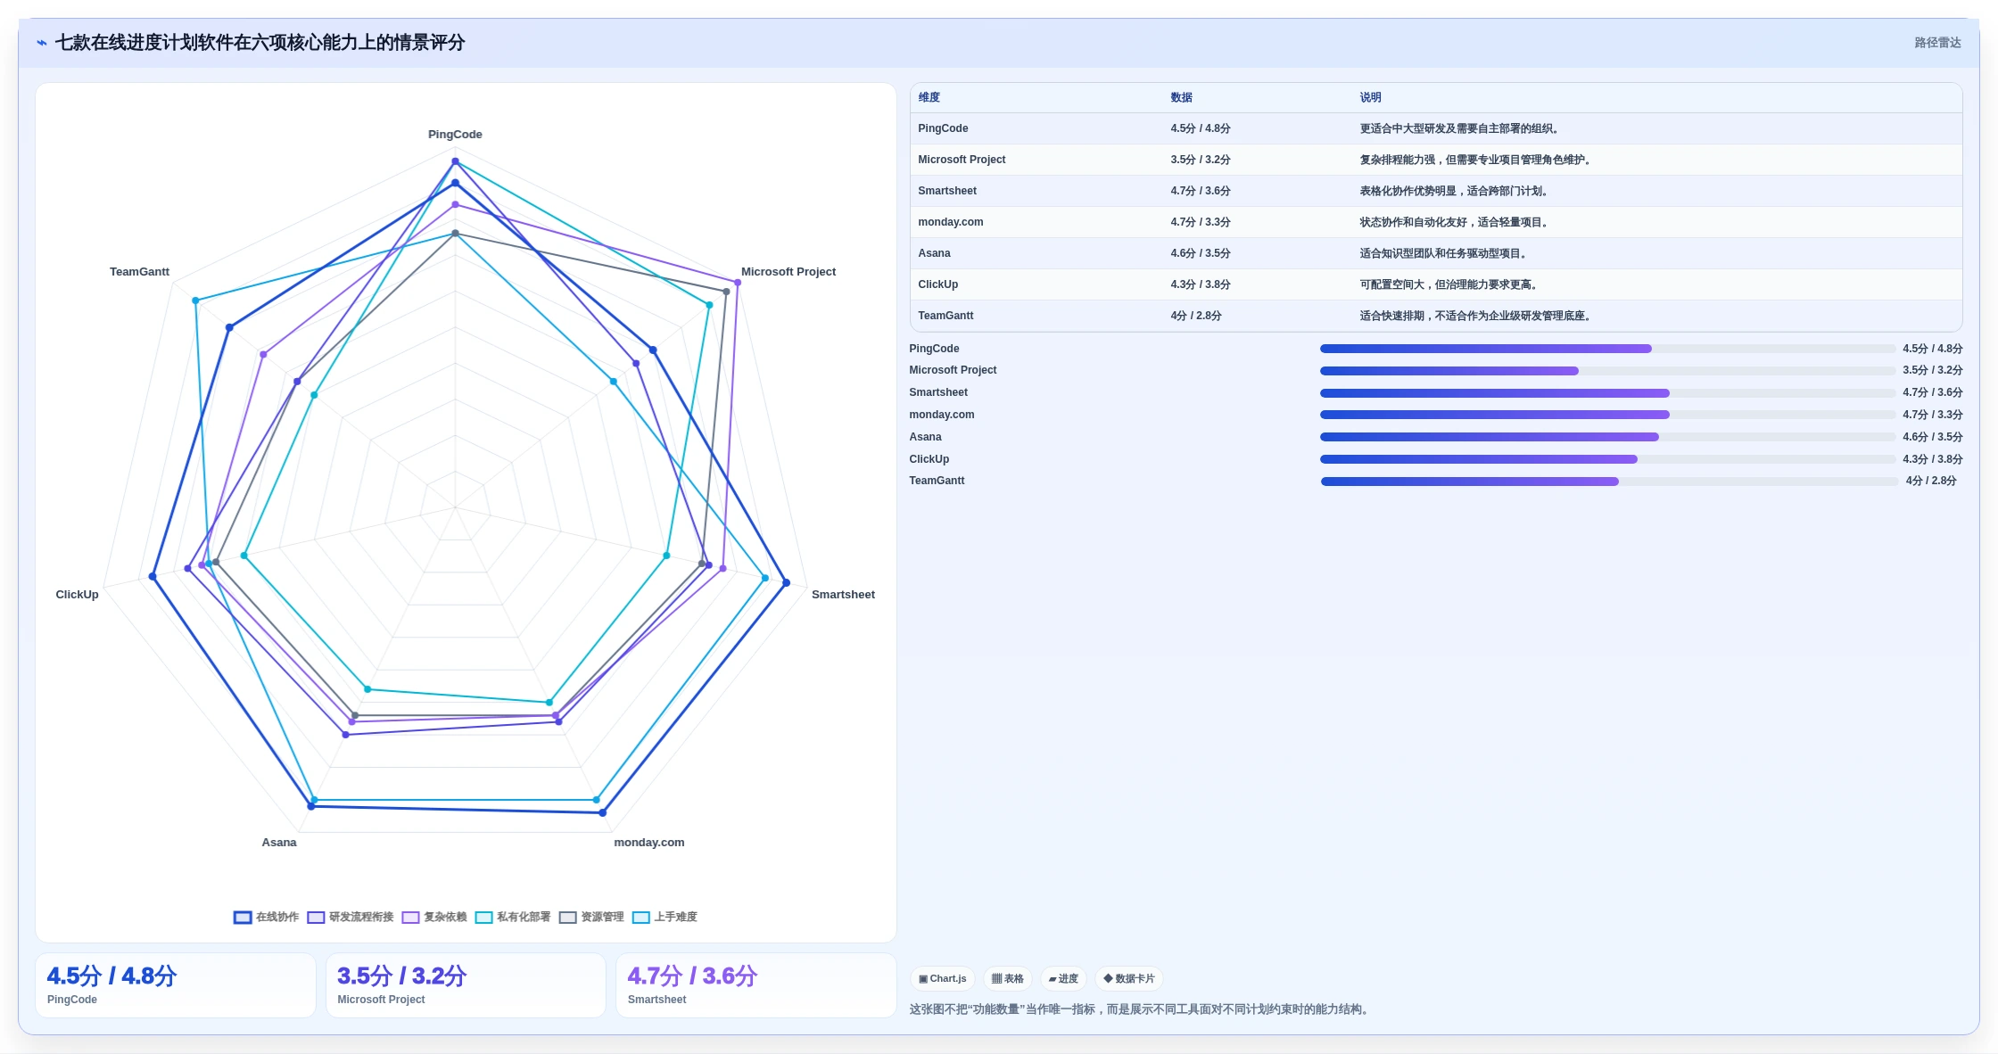Click the Smartsheet axis label on the radar
Screen dimensions: 1998x1054
coord(843,595)
